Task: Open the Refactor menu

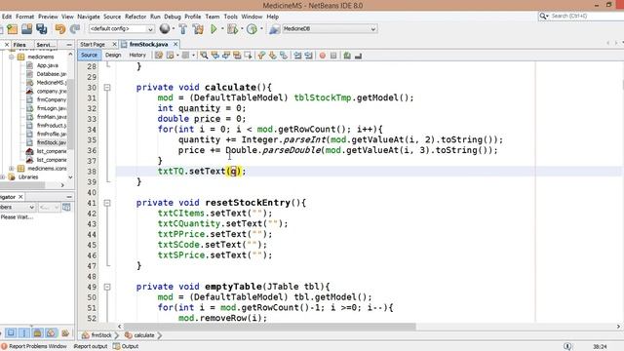Action: click(x=136, y=17)
